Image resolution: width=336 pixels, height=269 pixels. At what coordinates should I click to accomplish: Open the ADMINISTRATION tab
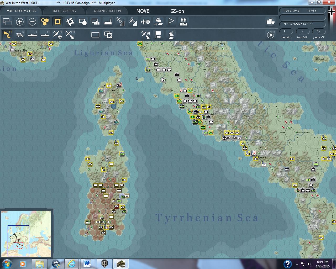(x=107, y=11)
